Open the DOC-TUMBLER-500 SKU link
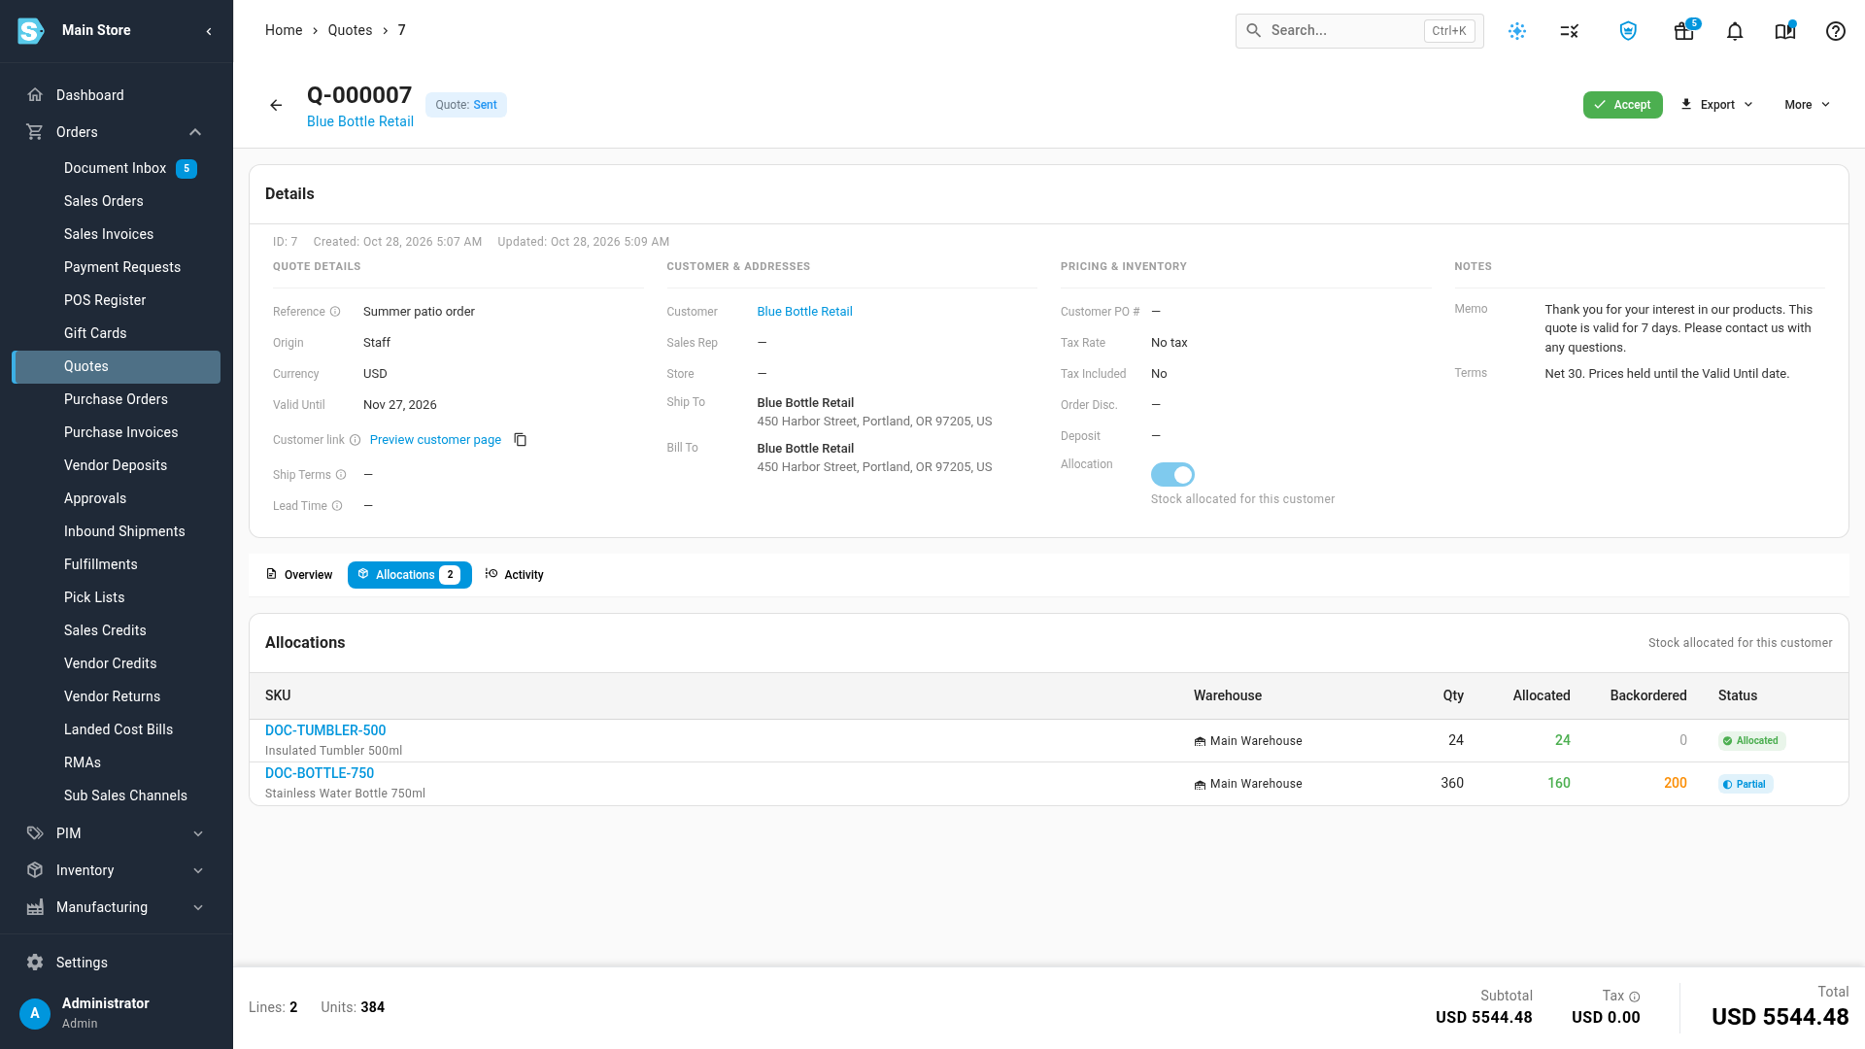The height and width of the screenshot is (1049, 1865). coord(325,730)
